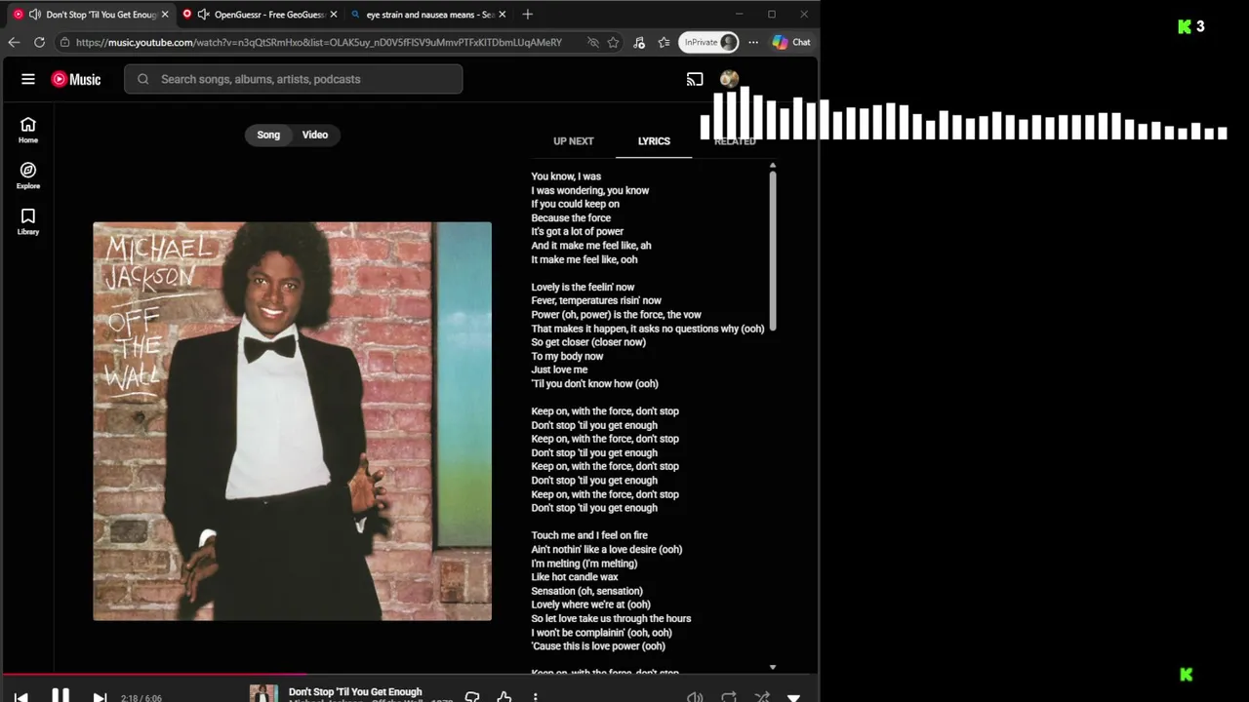
Task: Click the lyrics panel scrollbar thumb
Action: [x=773, y=251]
